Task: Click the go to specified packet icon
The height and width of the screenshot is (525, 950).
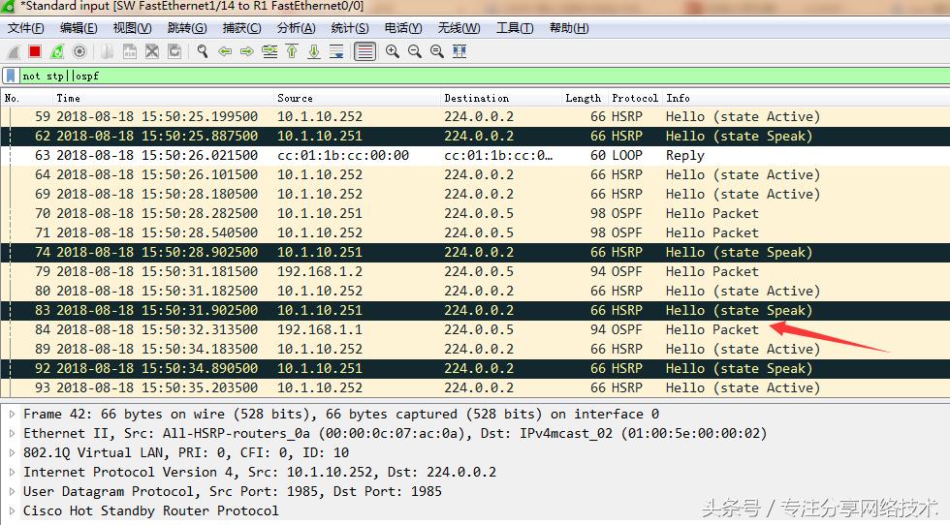Action: [x=269, y=51]
